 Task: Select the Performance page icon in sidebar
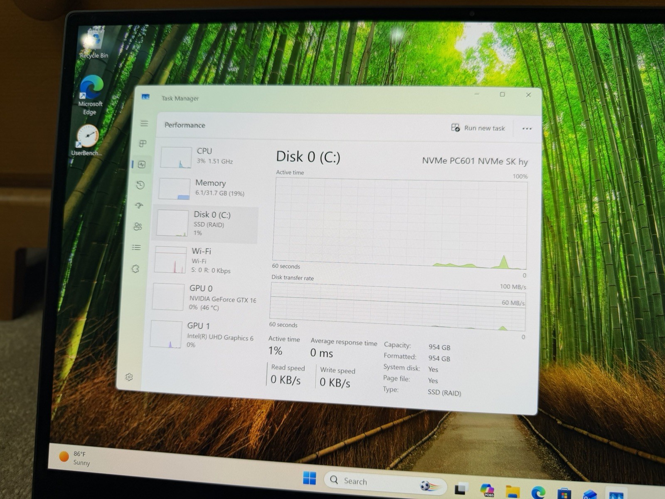142,164
